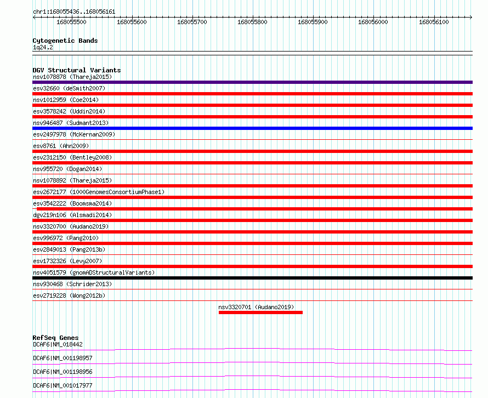This screenshot has height=398, width=488.
Task: Click ruler position 168055900
Action: coord(313,22)
